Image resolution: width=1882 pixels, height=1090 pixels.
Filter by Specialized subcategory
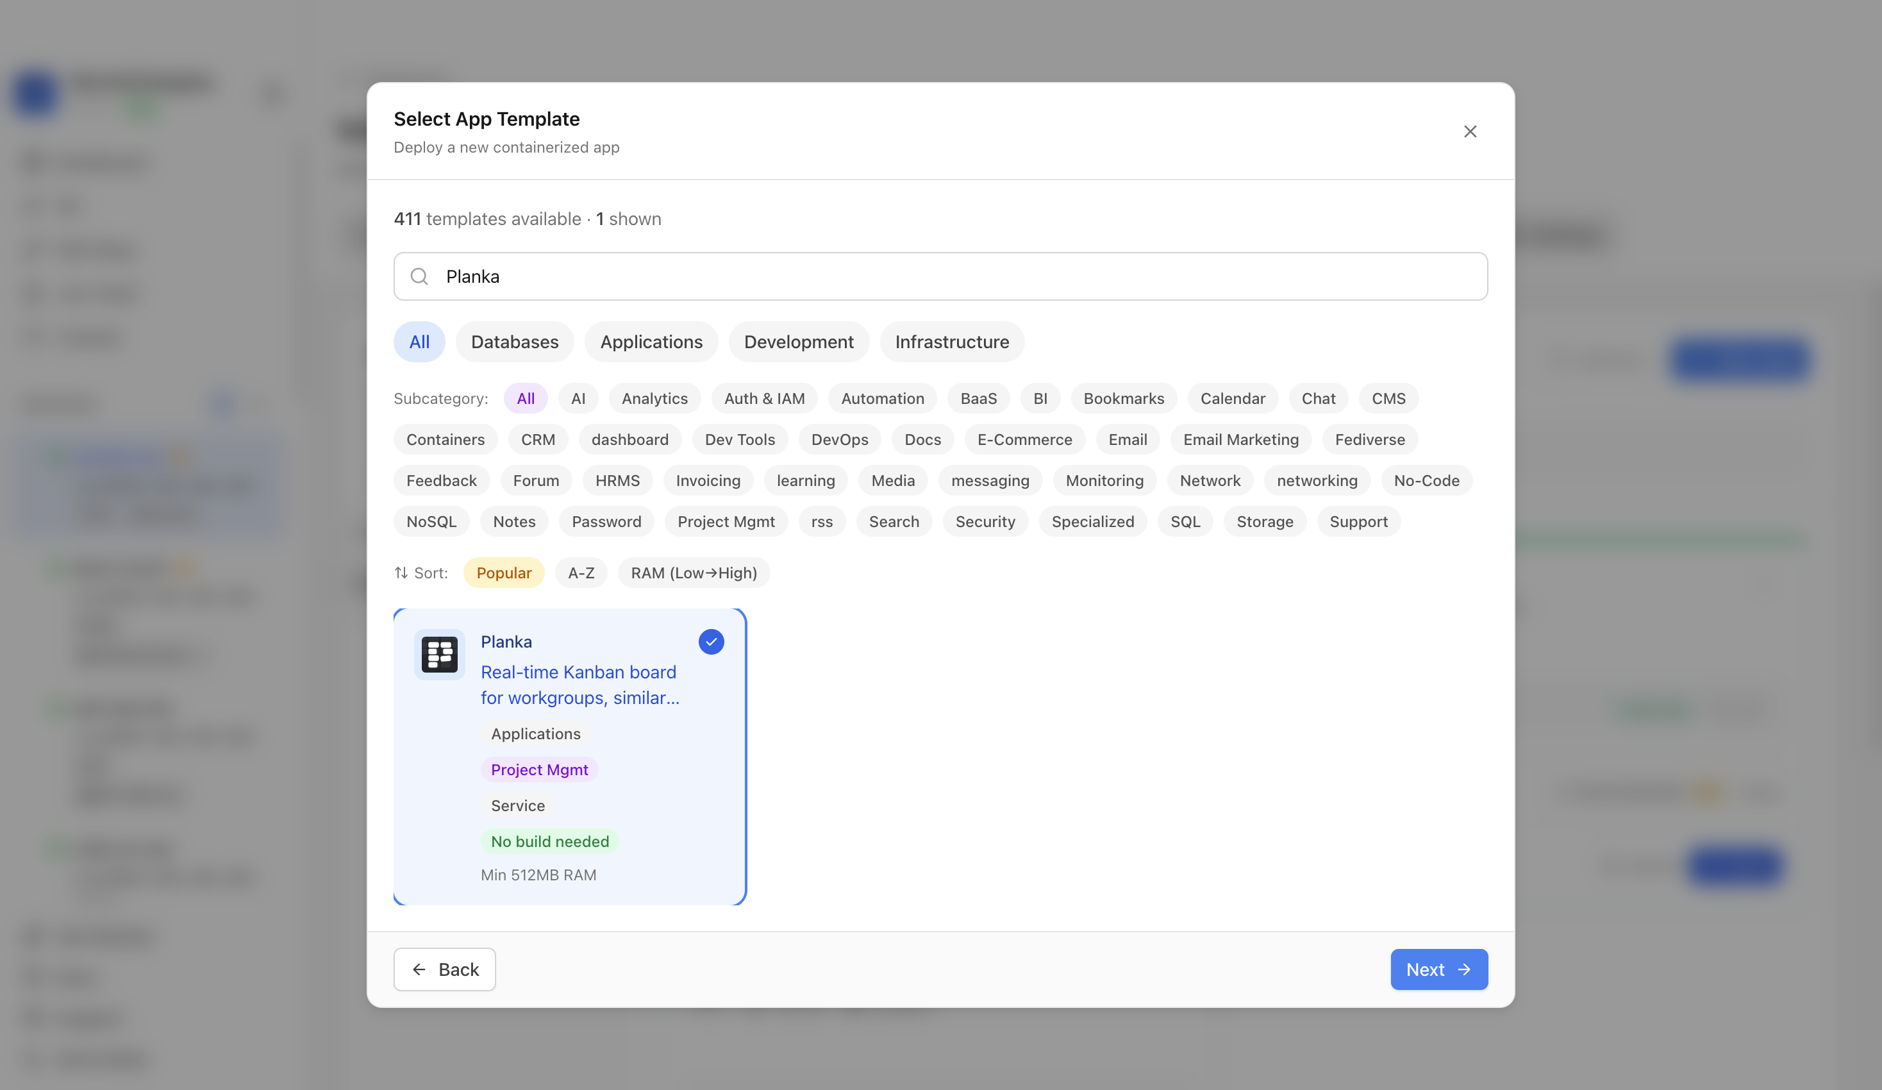1093,521
